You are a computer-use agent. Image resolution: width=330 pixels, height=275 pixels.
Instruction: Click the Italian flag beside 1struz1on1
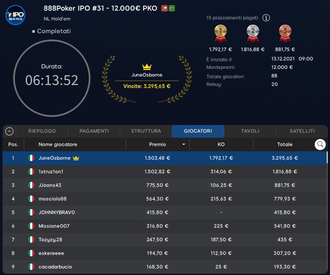[x=31, y=171]
